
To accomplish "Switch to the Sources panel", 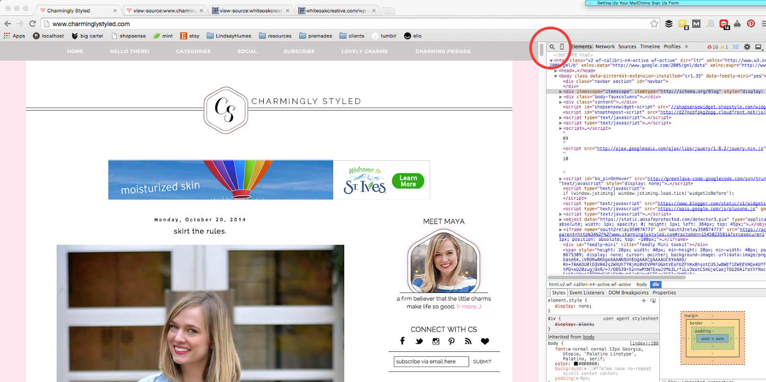I will pyautogui.click(x=627, y=46).
